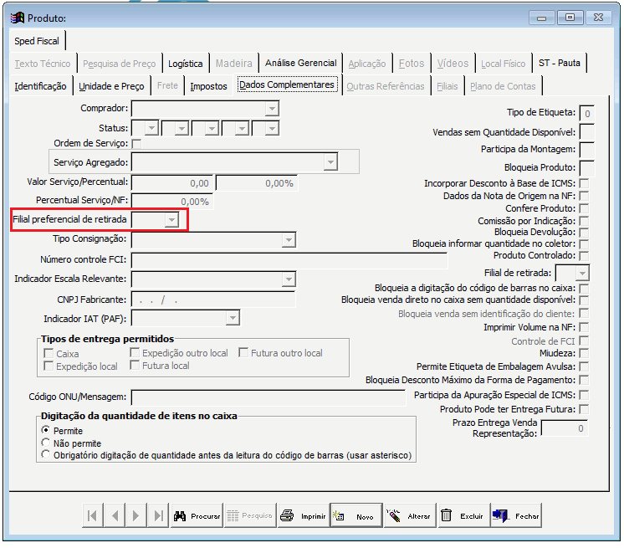Click the Valor Serviço amount field

[172, 183]
